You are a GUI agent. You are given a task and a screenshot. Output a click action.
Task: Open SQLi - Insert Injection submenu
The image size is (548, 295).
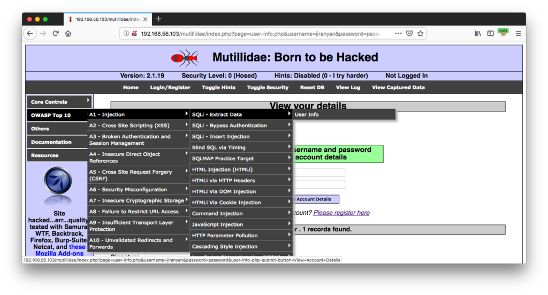click(241, 136)
